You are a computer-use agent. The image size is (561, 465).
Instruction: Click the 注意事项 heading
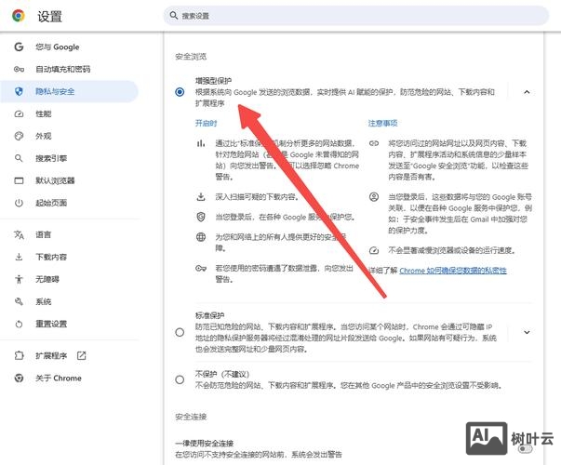(x=382, y=124)
